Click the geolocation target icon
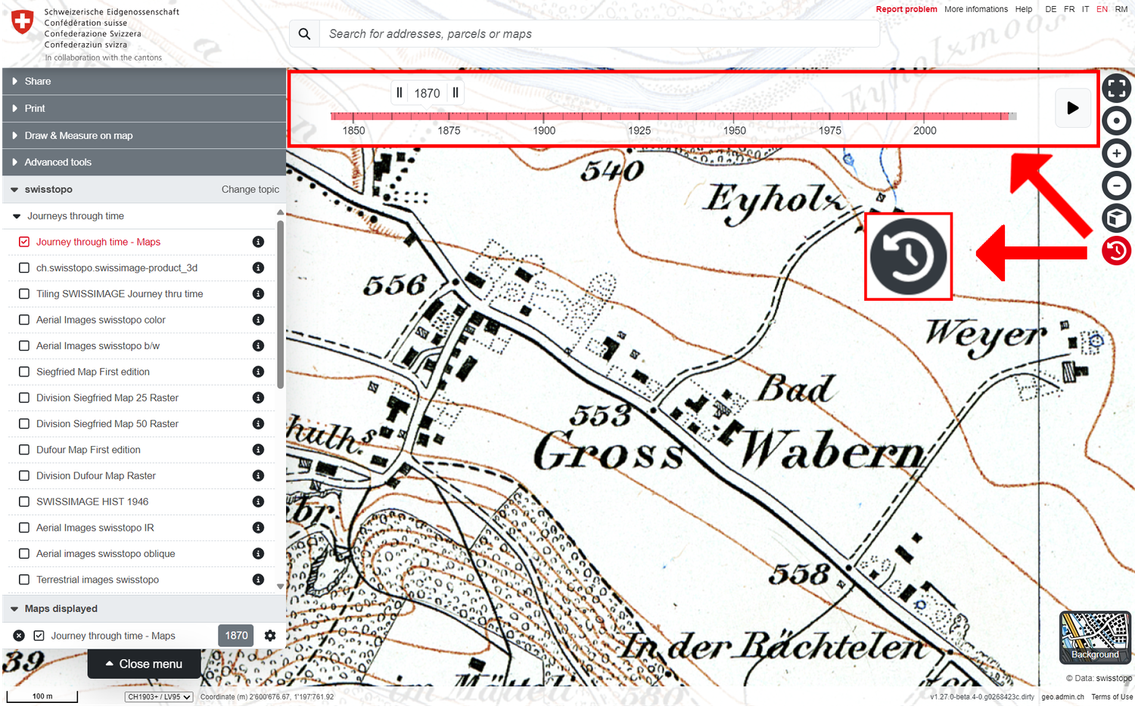 1116,121
